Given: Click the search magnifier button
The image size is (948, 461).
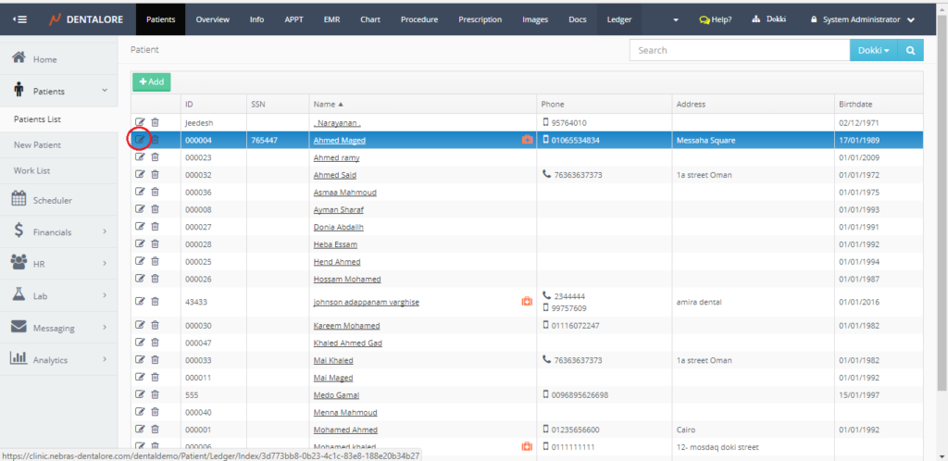Looking at the screenshot, I should click(x=910, y=51).
